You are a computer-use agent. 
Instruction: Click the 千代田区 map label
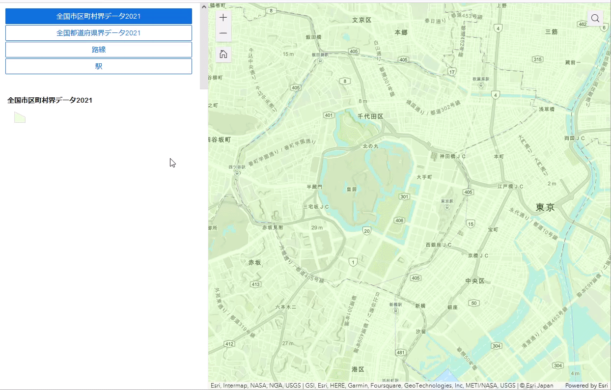click(370, 116)
